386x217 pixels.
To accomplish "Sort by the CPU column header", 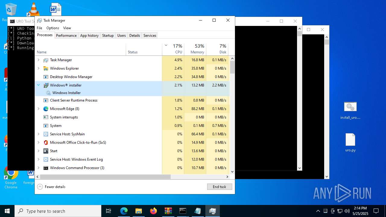I will click(x=173, y=49).
